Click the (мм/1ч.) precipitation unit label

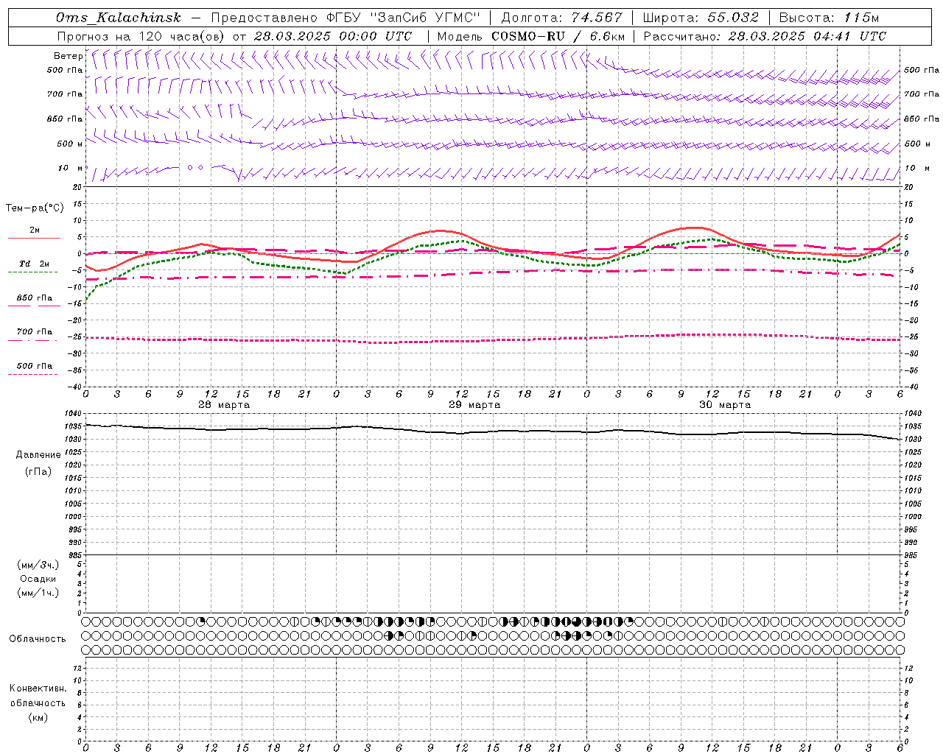tap(38, 593)
